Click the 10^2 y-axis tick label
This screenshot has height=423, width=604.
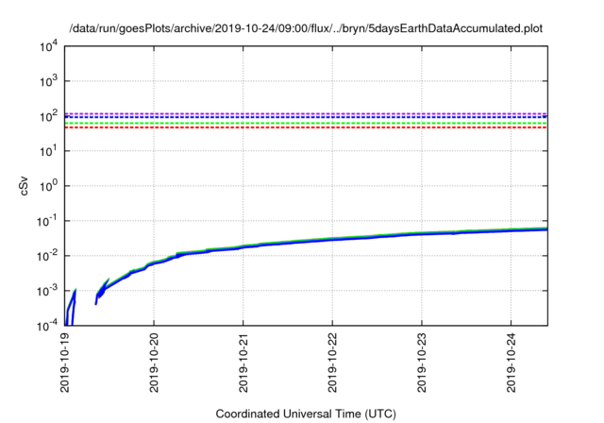pos(49,116)
